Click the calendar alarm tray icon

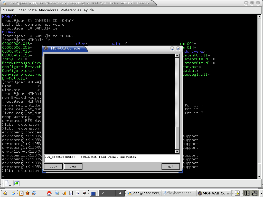(237, 193)
